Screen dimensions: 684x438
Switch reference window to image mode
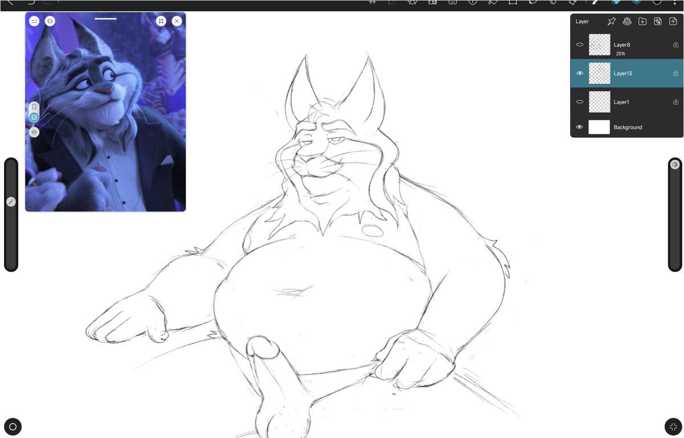(34, 117)
